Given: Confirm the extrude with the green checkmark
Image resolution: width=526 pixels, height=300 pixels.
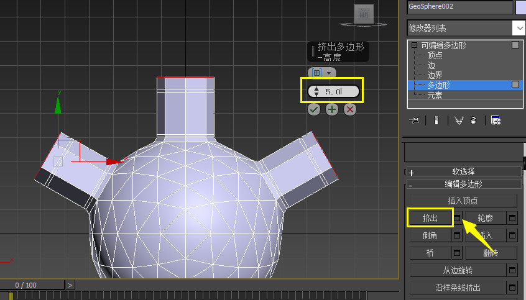Looking at the screenshot, I should (314, 109).
